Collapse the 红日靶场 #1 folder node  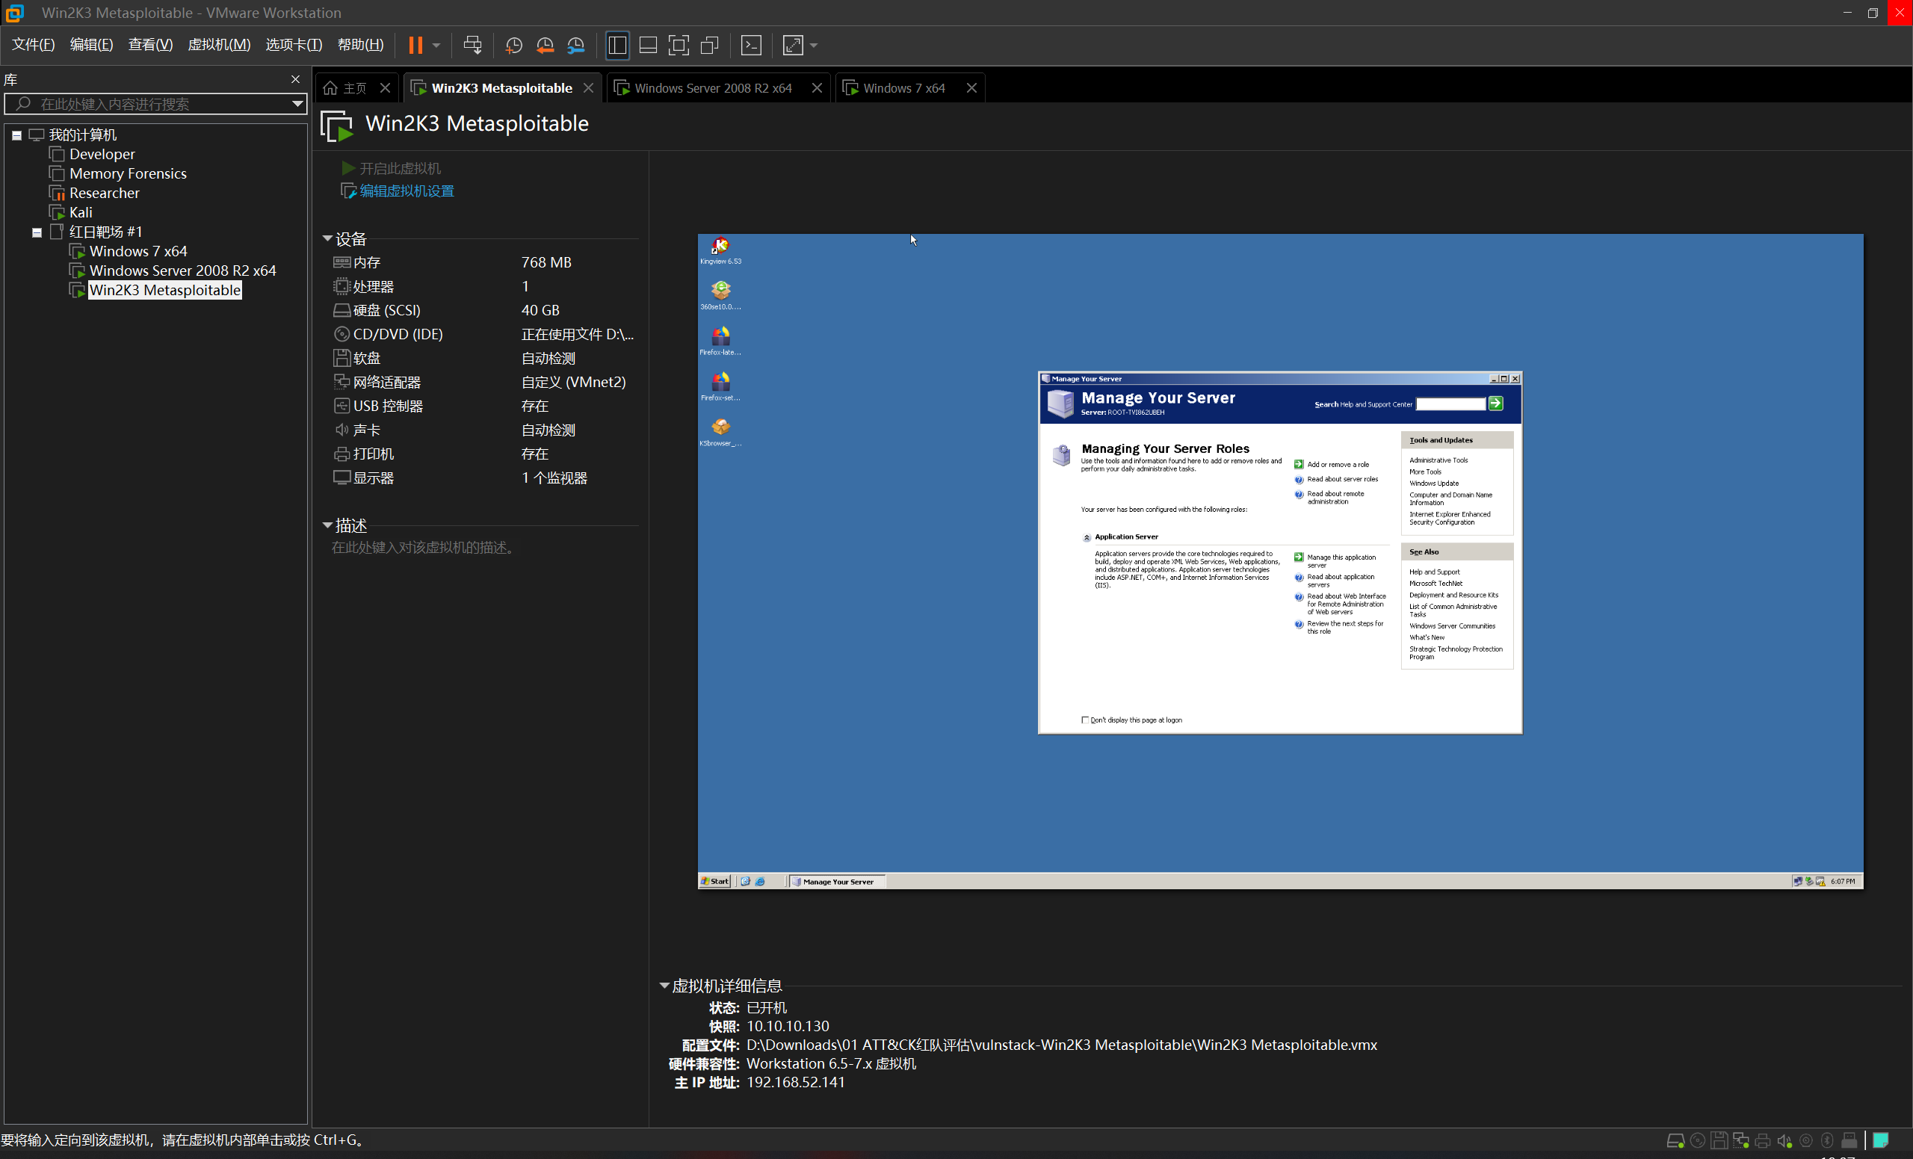tap(37, 232)
